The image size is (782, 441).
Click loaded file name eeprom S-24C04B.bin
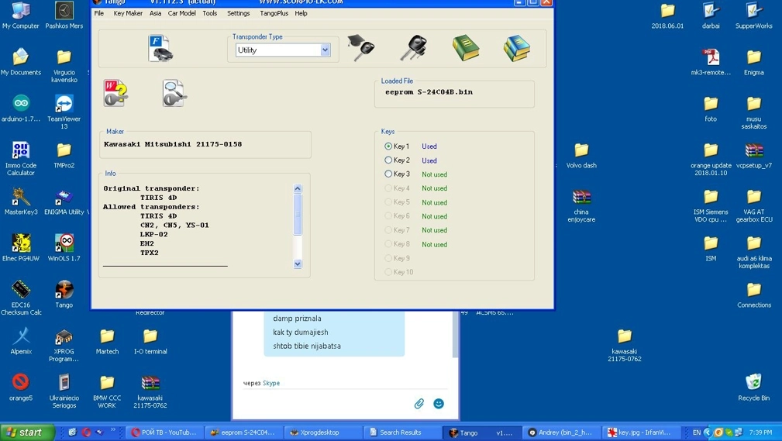(x=429, y=91)
